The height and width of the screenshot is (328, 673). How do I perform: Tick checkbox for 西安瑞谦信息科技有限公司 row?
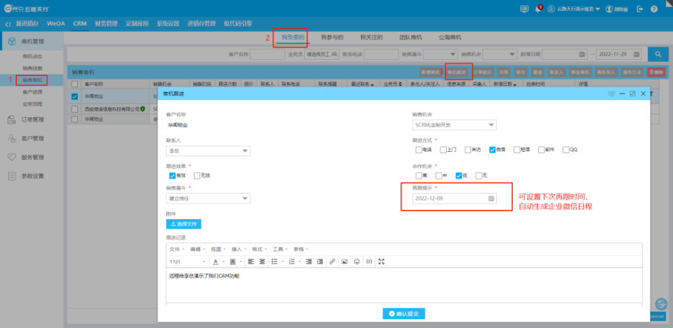[75, 109]
